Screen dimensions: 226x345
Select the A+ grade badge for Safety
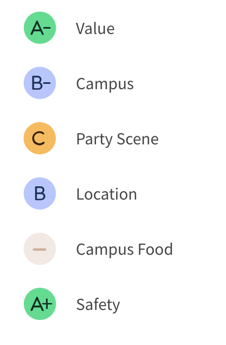tap(40, 304)
